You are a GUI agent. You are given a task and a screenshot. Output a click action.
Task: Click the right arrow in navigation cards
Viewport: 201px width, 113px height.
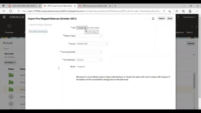click(196, 27)
